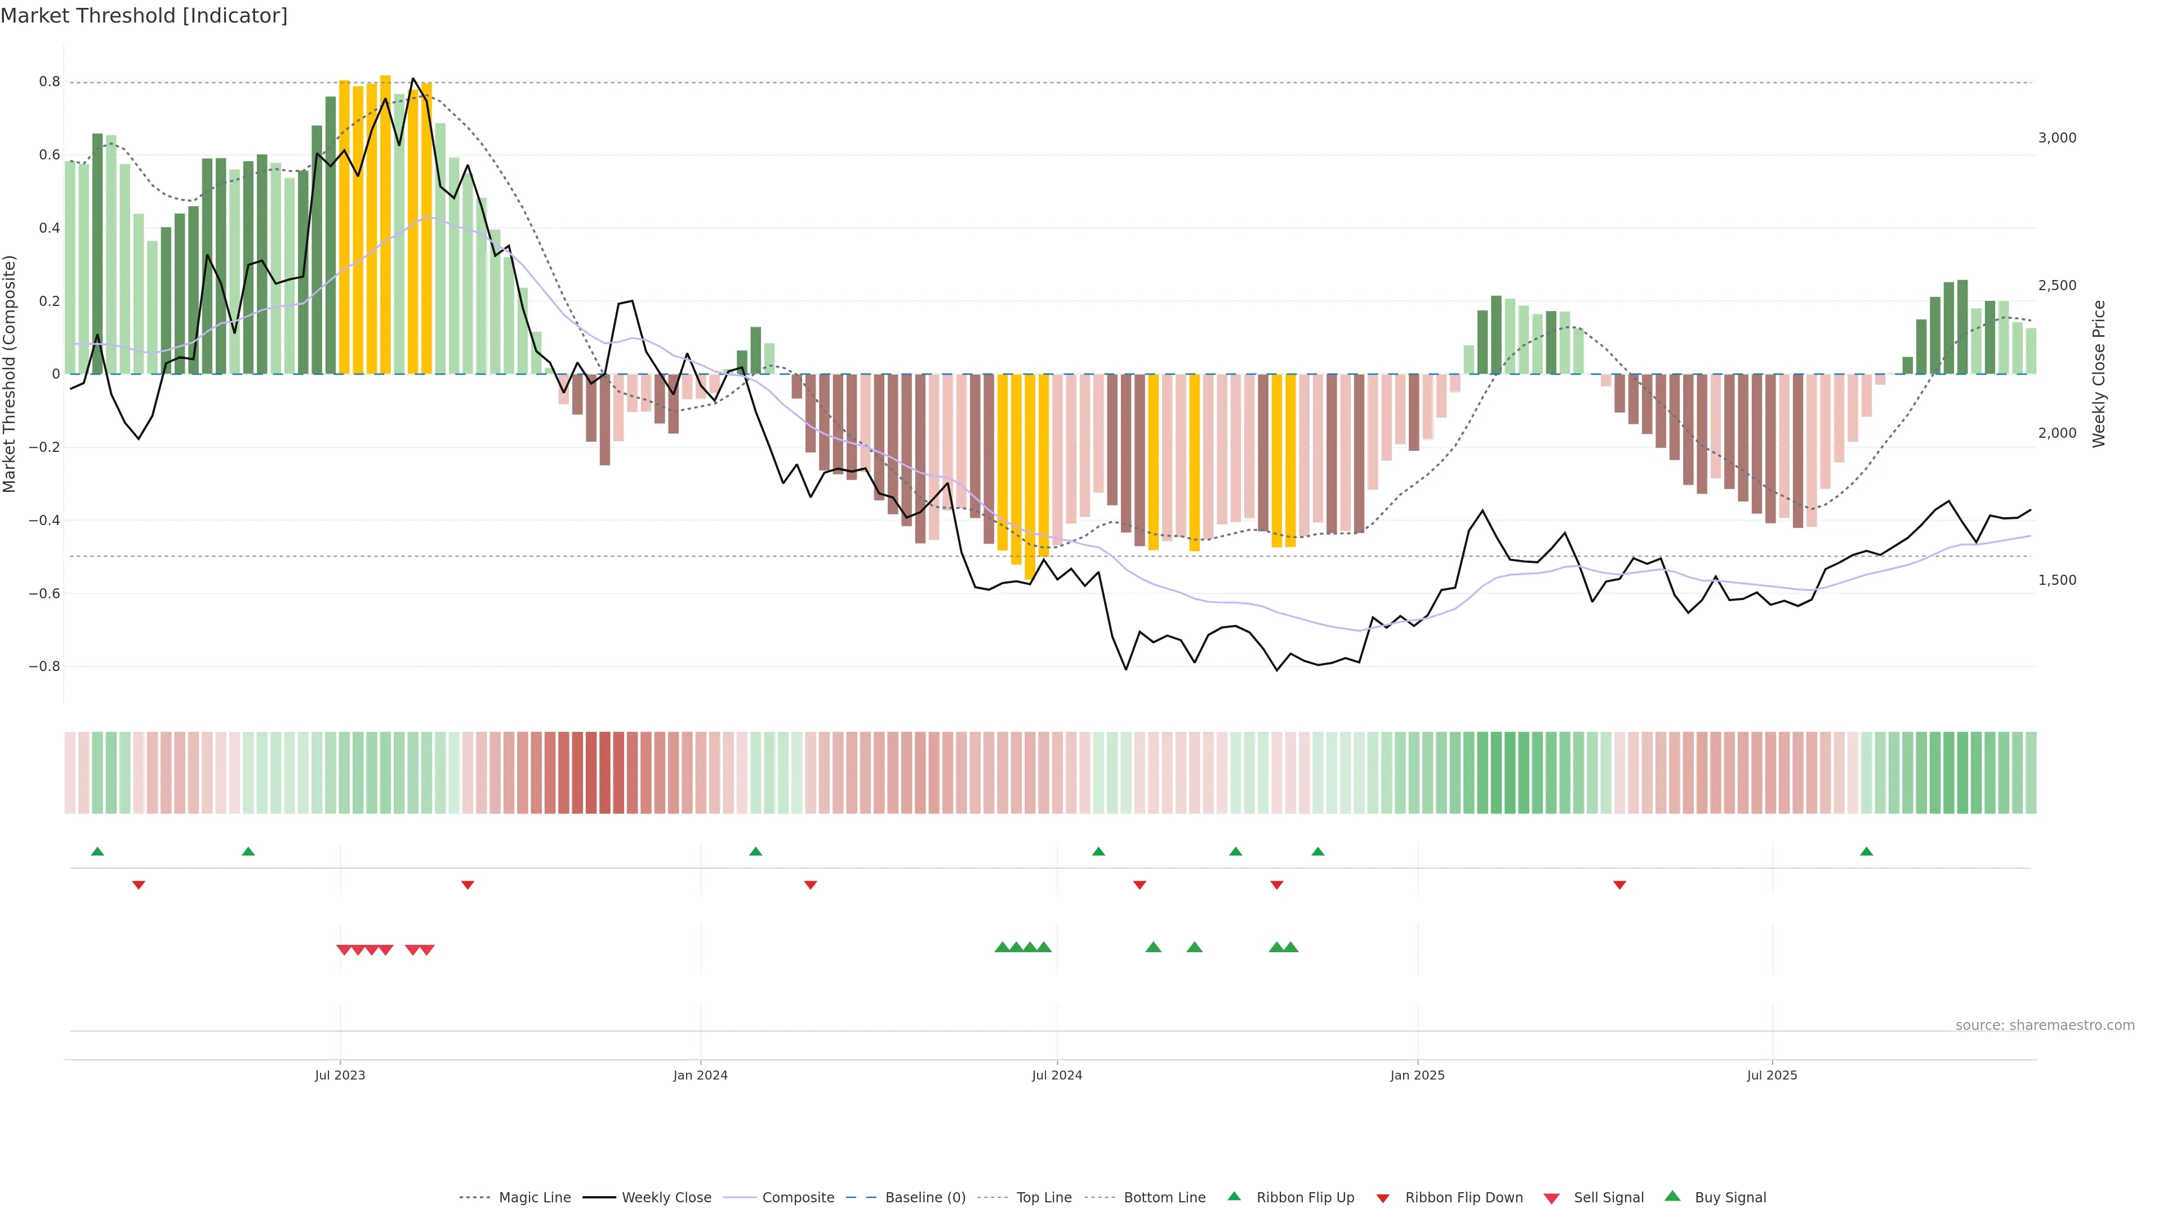Toggle the Composite legend entry
Image resolution: width=2163 pixels, height=1217 pixels.
coord(798,1198)
